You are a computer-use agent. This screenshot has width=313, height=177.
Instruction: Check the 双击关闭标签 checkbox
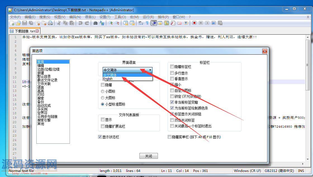pyautogui.click(x=172, y=120)
